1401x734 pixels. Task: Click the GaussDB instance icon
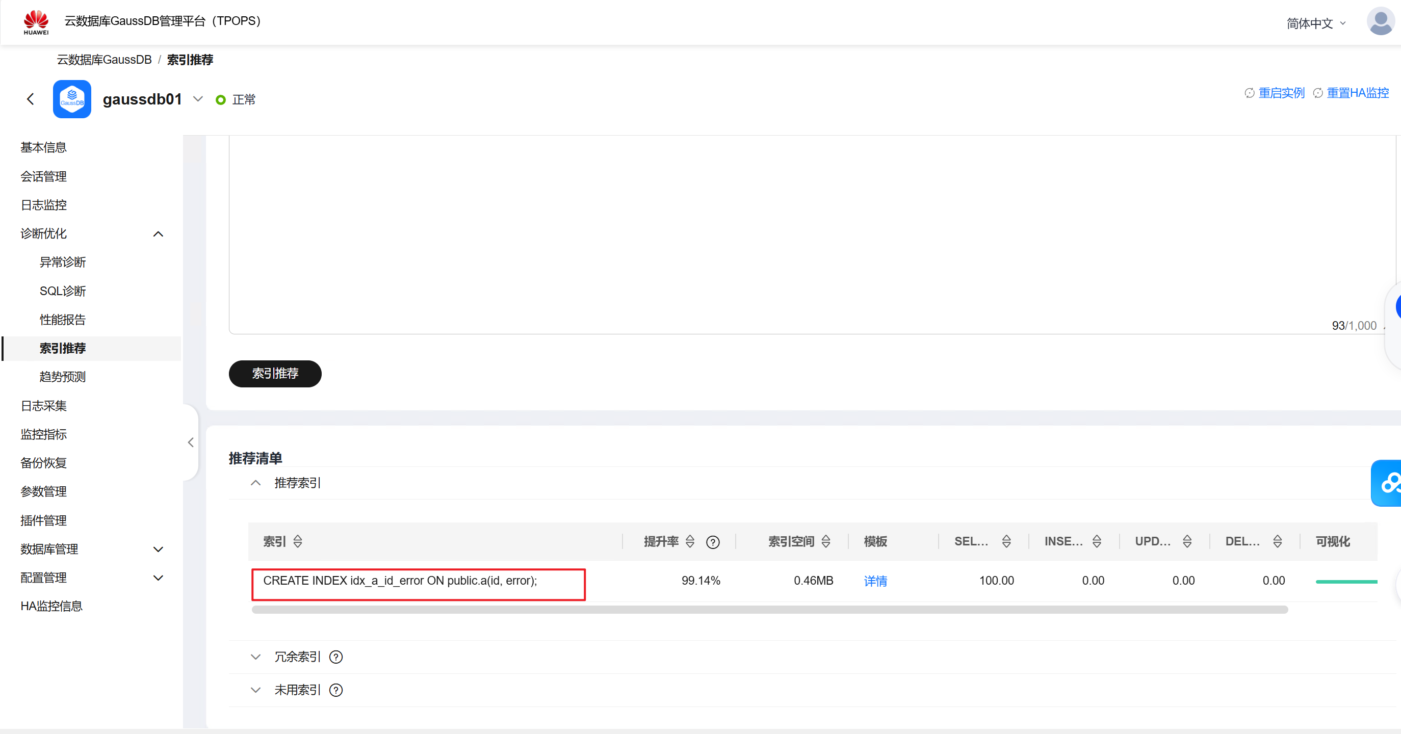72,99
